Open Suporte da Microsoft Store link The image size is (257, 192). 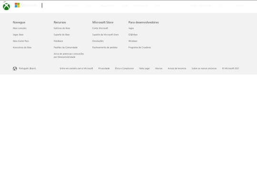(x=105, y=35)
